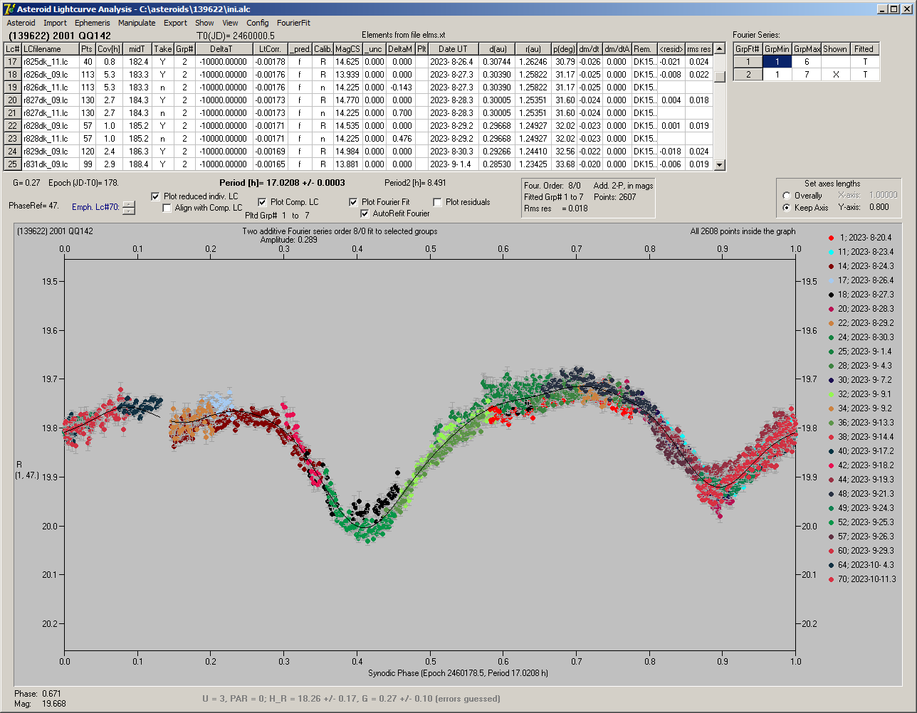917x713 pixels.
Task: Select the Overally axes radio button
Action: [787, 196]
